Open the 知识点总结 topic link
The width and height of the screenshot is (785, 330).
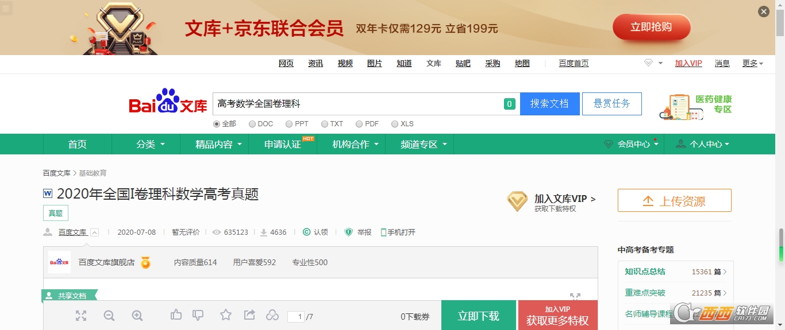coord(645,271)
